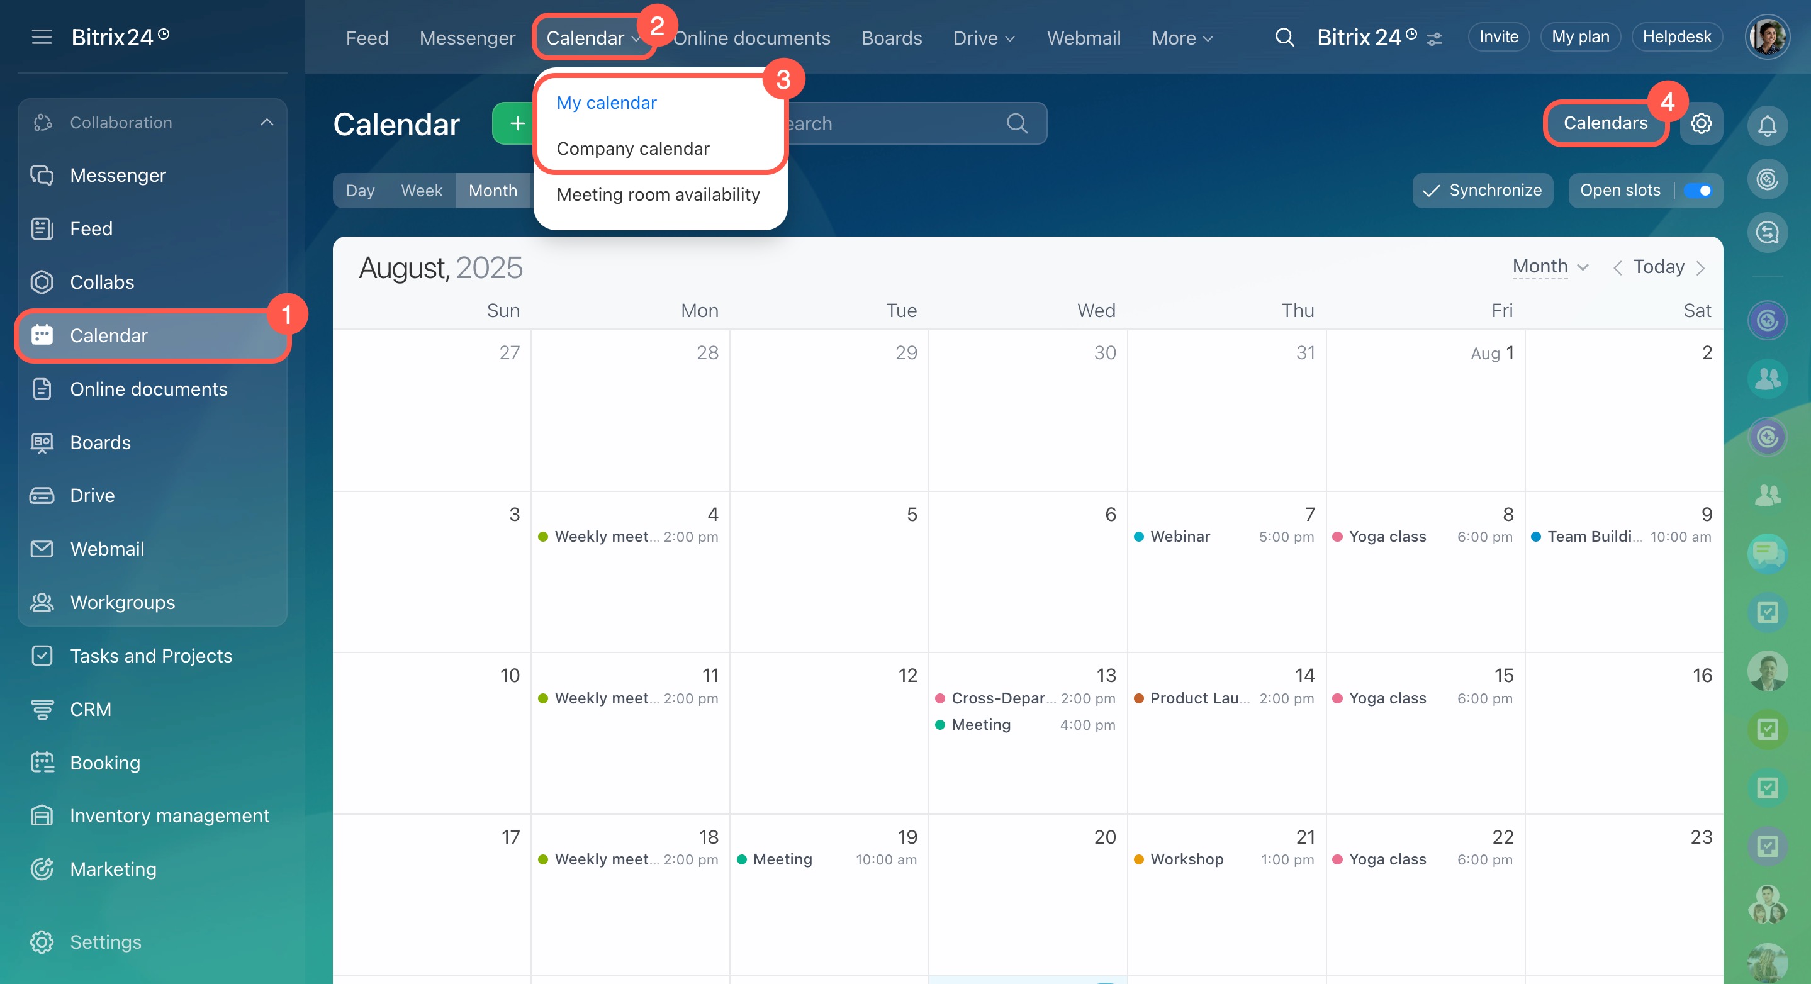Open Booking from the sidebar
The width and height of the screenshot is (1811, 984).
tap(104, 762)
